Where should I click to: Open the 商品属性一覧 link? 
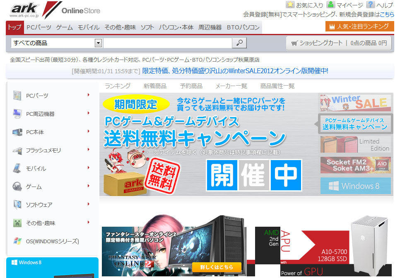277,86
